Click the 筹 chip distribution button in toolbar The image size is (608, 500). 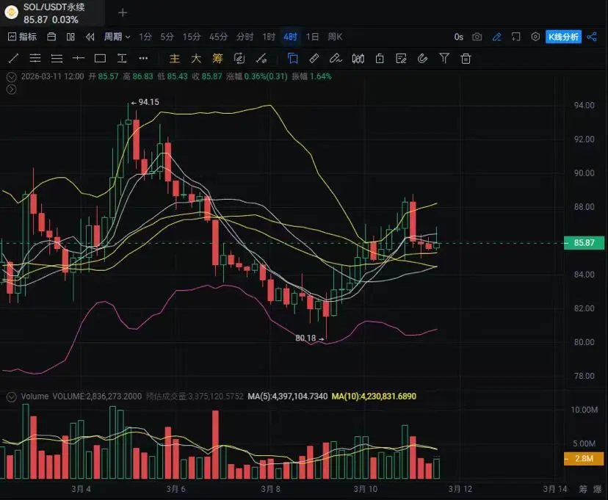(x=217, y=59)
